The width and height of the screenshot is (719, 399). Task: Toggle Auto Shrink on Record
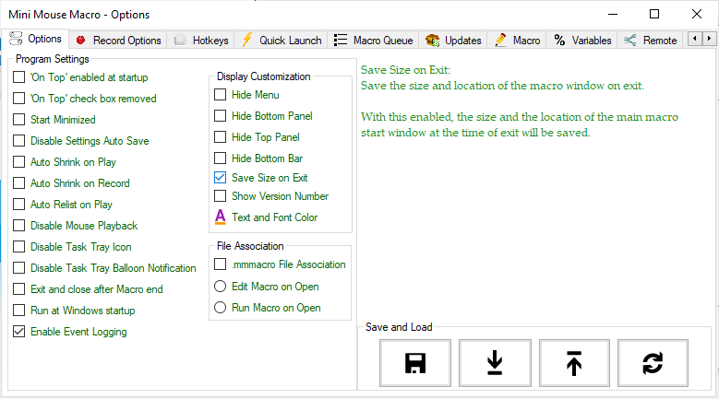pyautogui.click(x=18, y=183)
